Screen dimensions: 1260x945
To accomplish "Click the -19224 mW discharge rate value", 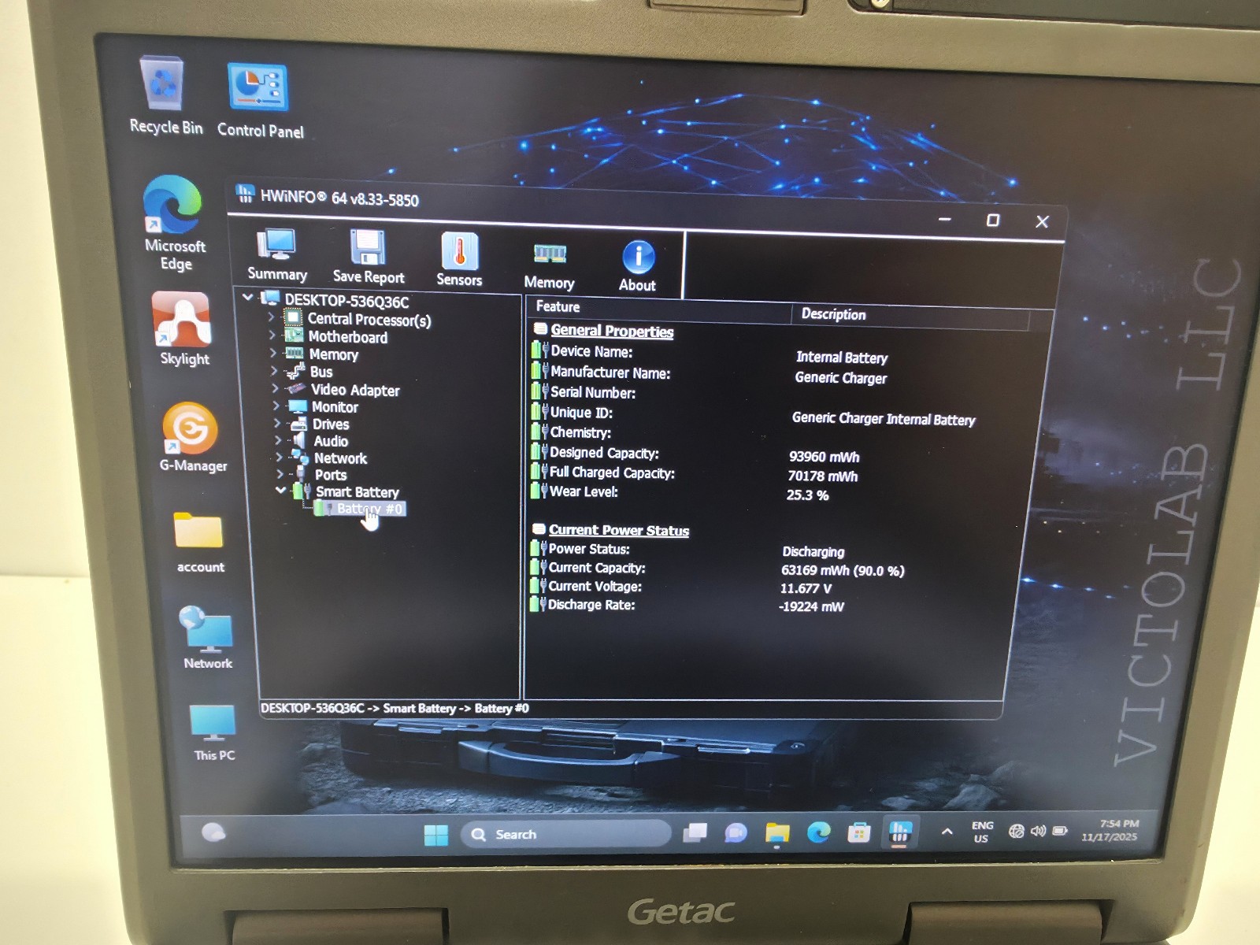I will [x=810, y=607].
